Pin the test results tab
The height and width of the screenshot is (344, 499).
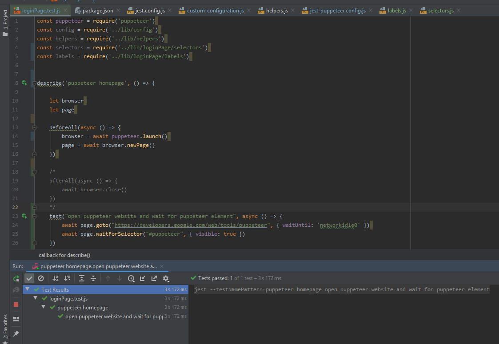(x=16, y=333)
